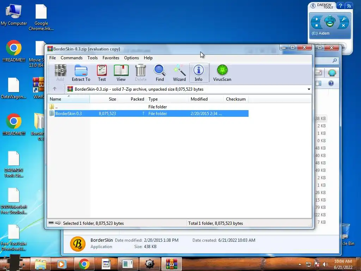Click the Delete trash icon
This screenshot has width=361, height=271.
tap(141, 73)
